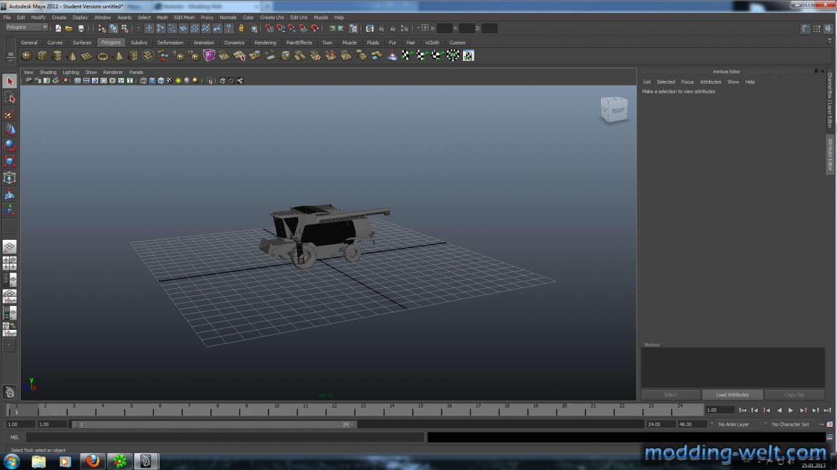Toggle viewport grid display icon

77,81
